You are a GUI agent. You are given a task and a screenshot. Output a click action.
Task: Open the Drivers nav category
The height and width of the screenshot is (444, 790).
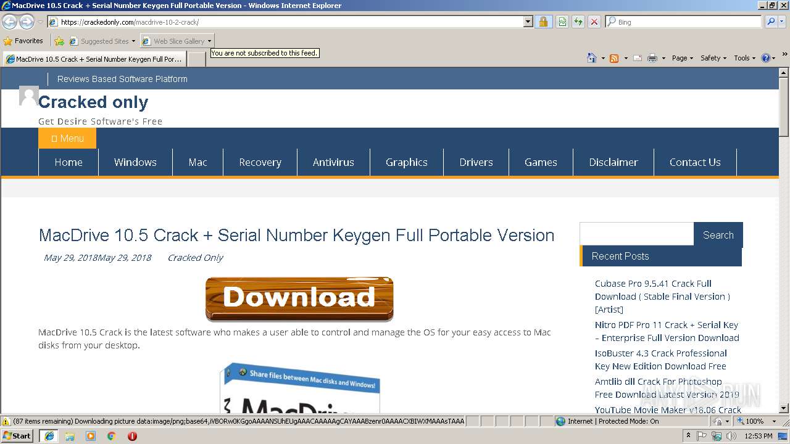tap(476, 162)
